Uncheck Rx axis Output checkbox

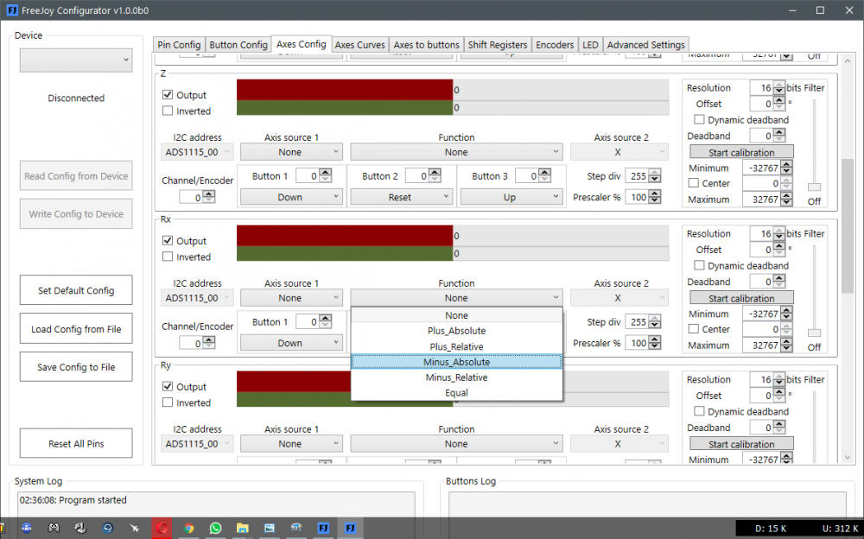click(168, 241)
